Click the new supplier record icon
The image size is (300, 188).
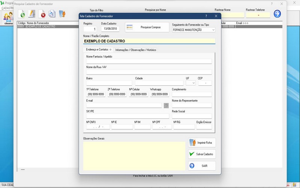click(x=22, y=14)
